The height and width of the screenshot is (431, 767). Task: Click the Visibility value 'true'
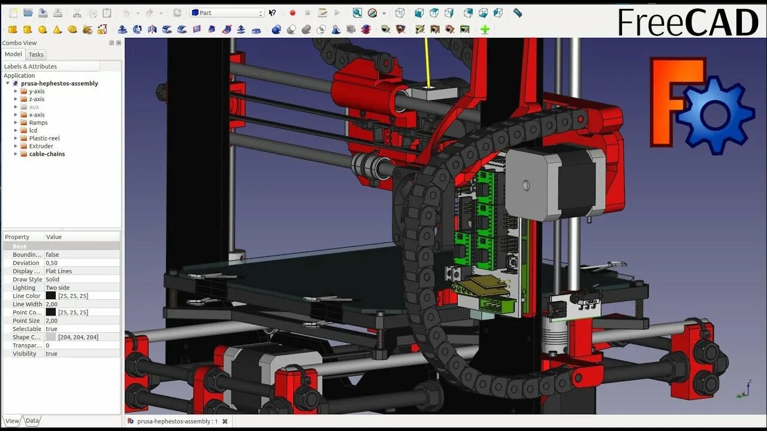[x=52, y=354]
